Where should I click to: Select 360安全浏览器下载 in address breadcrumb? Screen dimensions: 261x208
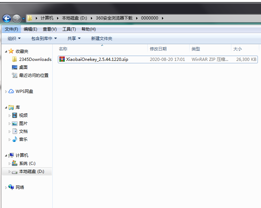114,18
